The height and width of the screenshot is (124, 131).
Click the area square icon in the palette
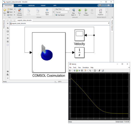[8, 45]
